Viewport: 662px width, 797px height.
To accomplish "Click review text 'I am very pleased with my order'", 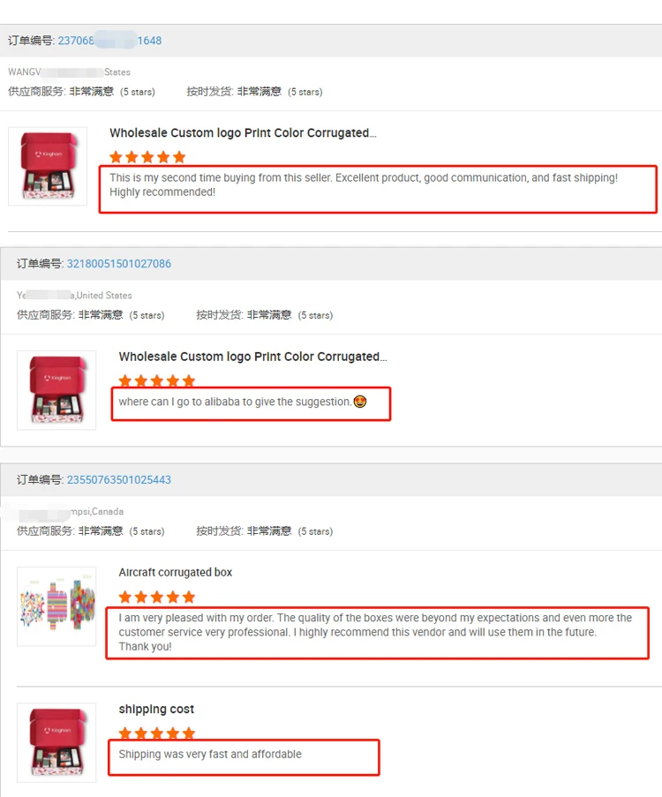I will [x=375, y=632].
